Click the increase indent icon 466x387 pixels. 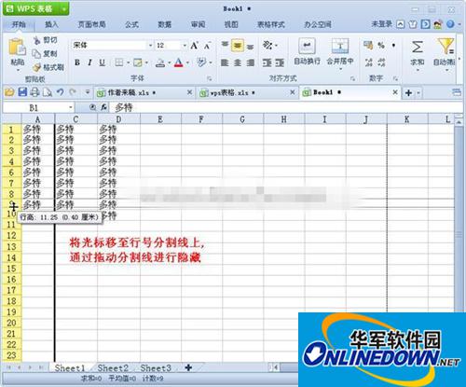coord(280,63)
